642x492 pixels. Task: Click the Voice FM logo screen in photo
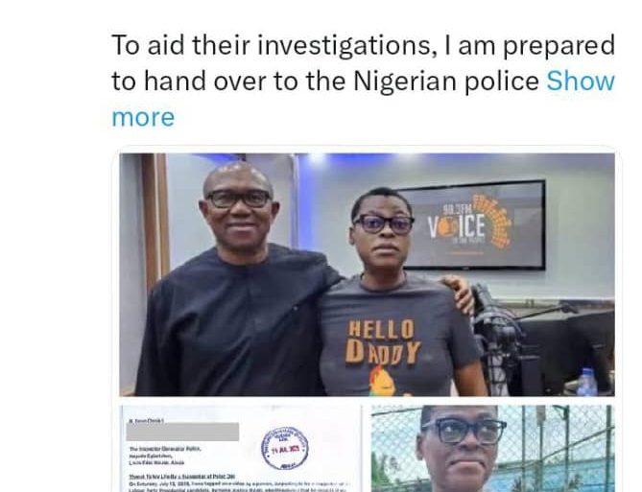click(473, 224)
